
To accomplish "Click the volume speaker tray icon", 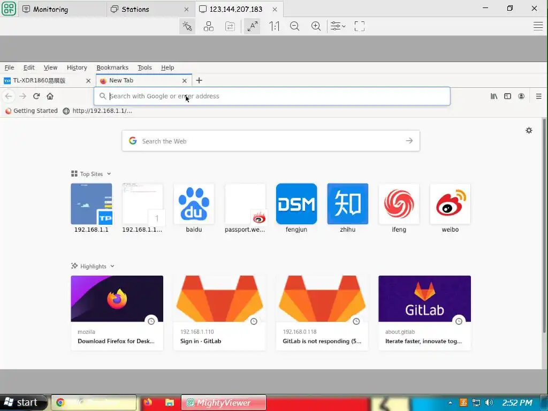I will 489,402.
